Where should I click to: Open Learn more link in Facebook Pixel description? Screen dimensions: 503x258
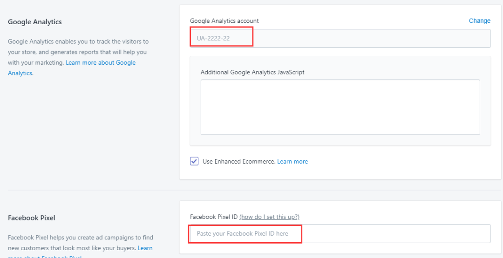pyautogui.click(x=145, y=248)
